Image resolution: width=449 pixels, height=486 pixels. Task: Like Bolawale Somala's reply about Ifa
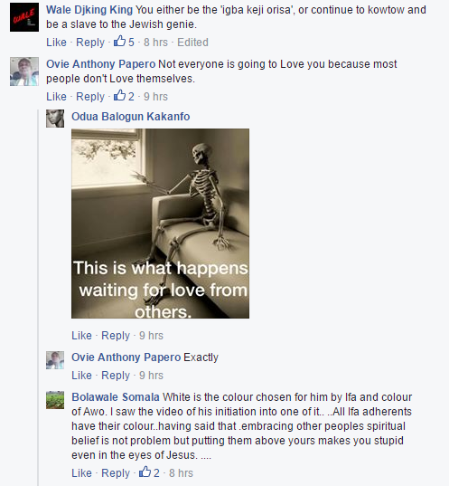click(81, 473)
